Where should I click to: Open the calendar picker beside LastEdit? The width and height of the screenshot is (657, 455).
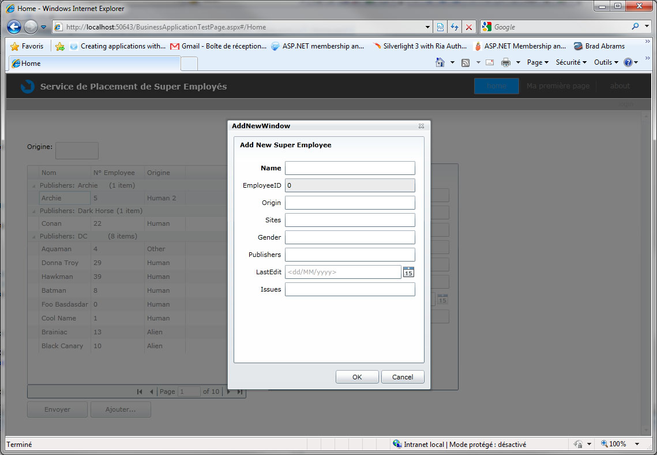click(x=408, y=272)
